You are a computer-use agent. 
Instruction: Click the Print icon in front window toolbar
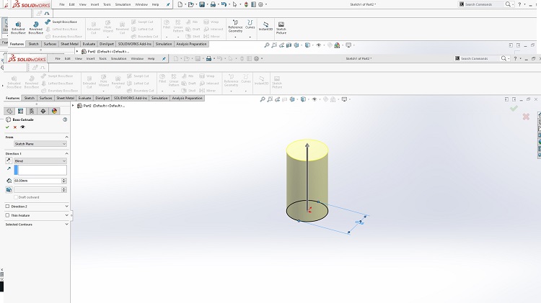[208, 58]
